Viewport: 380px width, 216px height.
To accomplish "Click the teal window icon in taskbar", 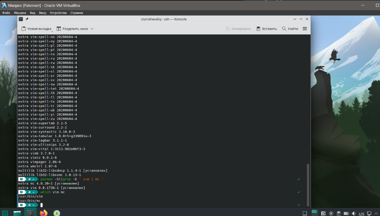I will tap(17, 213).
